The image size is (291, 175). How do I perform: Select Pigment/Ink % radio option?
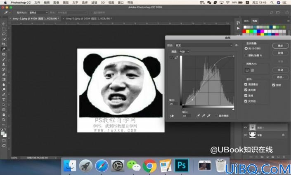pos(246,55)
